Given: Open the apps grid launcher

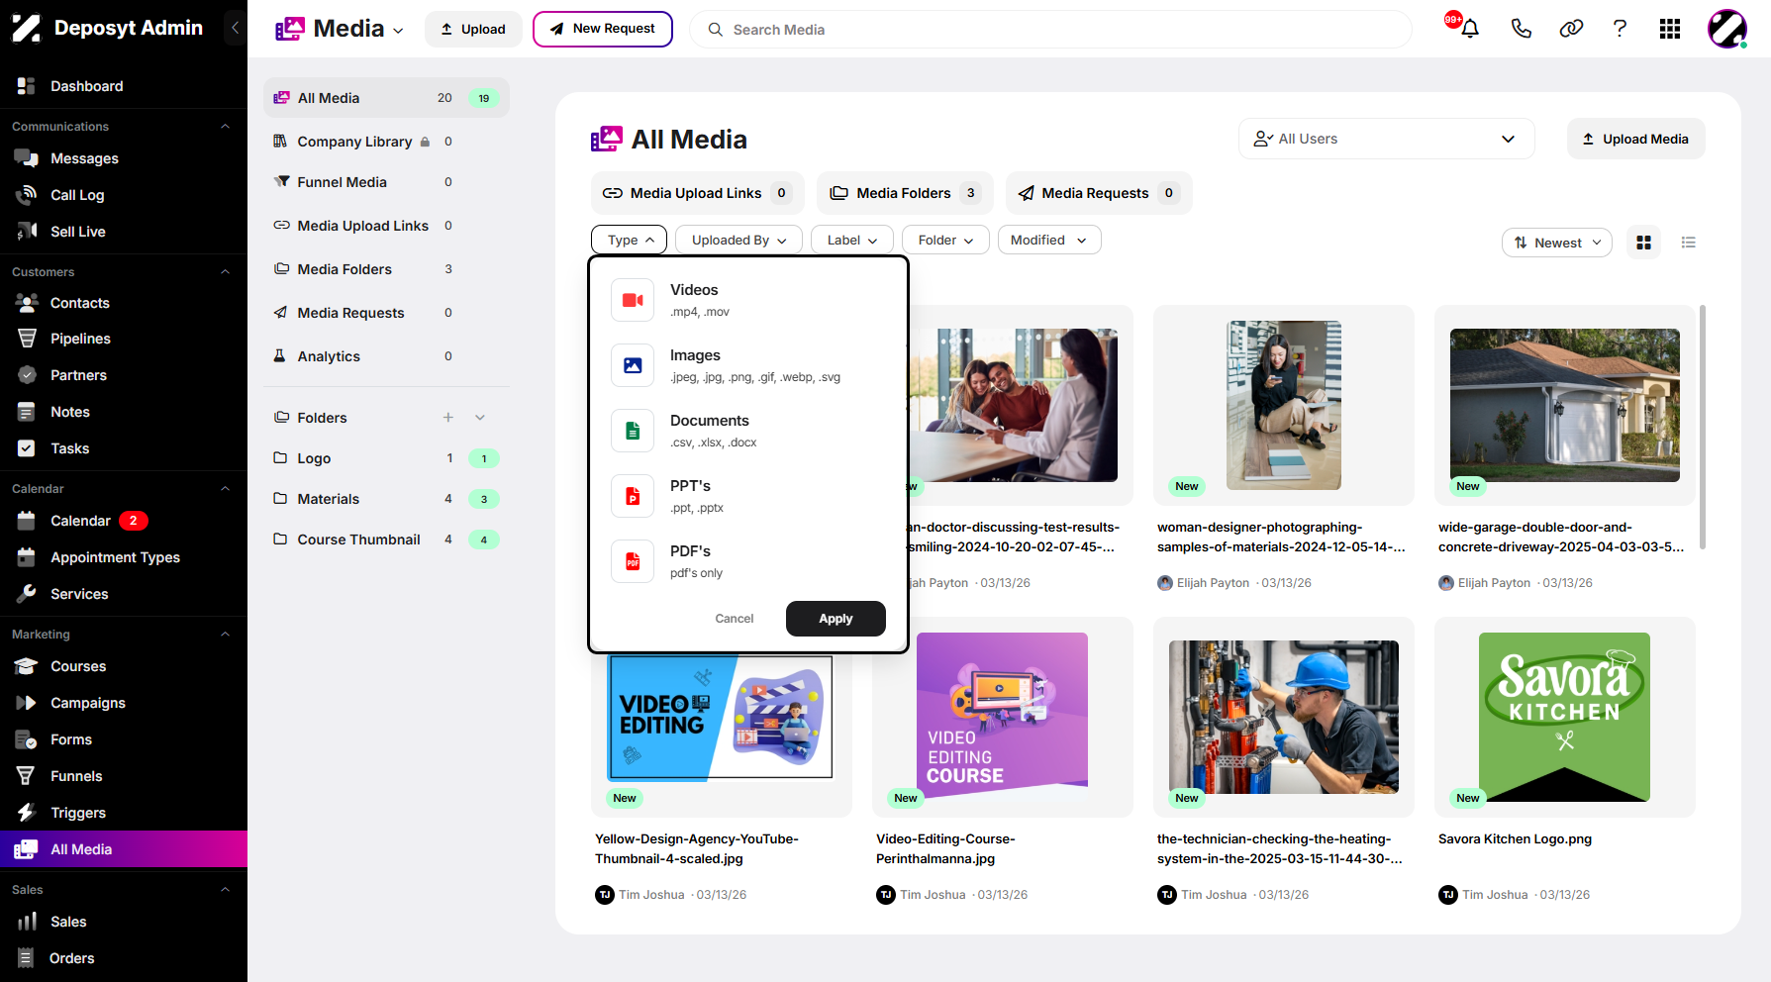Looking at the screenshot, I should (x=1670, y=29).
